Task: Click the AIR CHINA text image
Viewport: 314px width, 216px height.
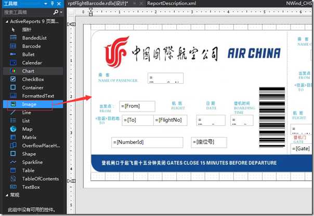Action: 254,53
